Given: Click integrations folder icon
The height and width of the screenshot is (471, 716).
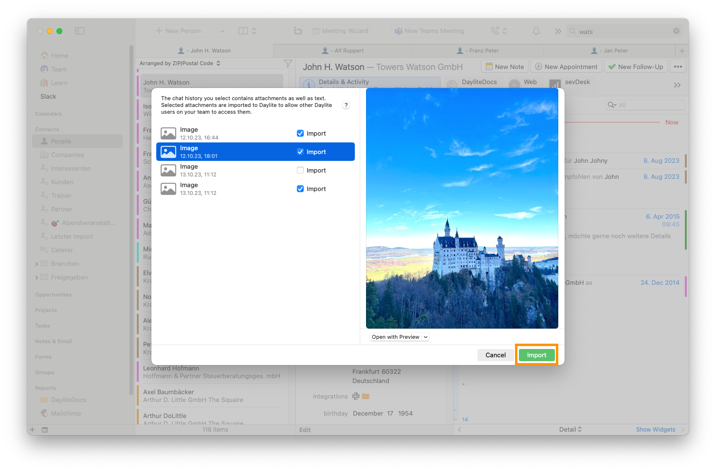Looking at the screenshot, I should [x=366, y=396].
